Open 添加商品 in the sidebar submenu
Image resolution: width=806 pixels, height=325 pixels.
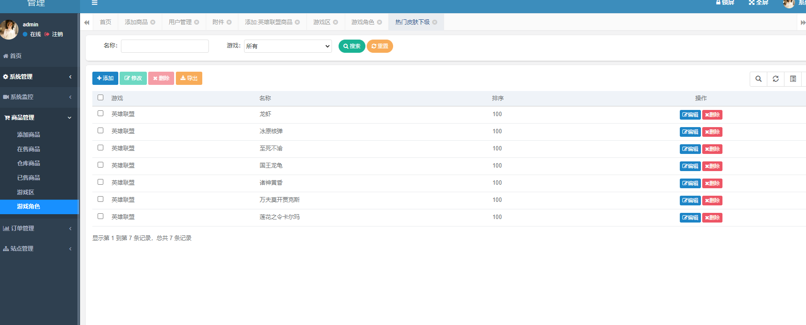(29, 135)
